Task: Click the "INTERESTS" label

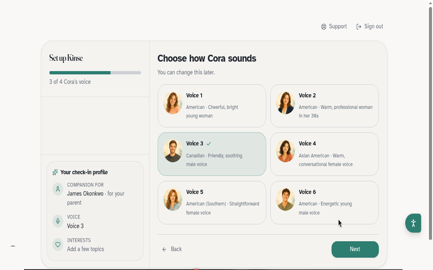Action: click(x=79, y=240)
